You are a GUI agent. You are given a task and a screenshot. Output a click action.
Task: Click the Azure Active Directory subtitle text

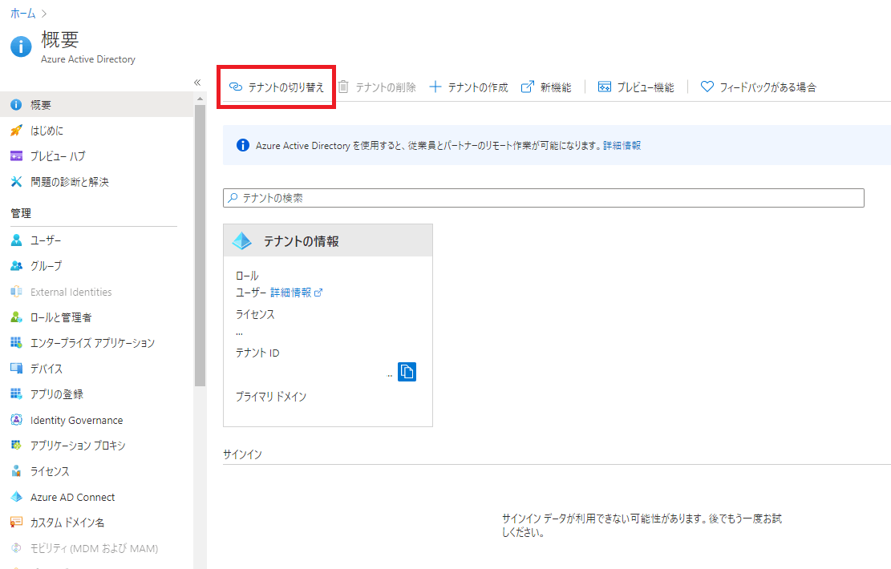point(88,59)
